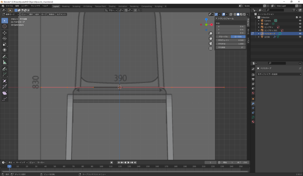The image size is (303, 176).
Task: Select the Transform tool
Action: (5, 50)
